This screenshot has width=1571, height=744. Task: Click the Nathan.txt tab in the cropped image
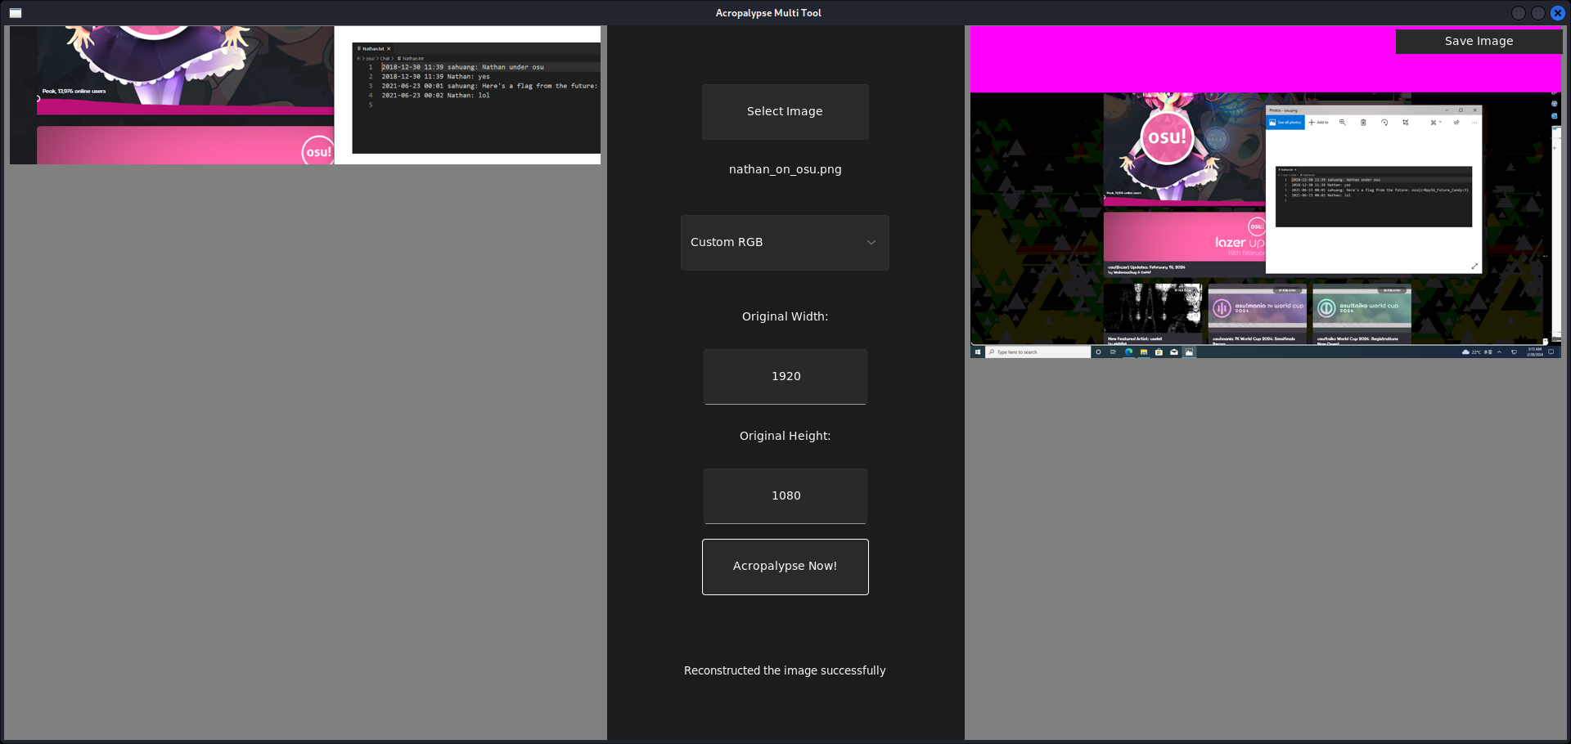(x=372, y=49)
